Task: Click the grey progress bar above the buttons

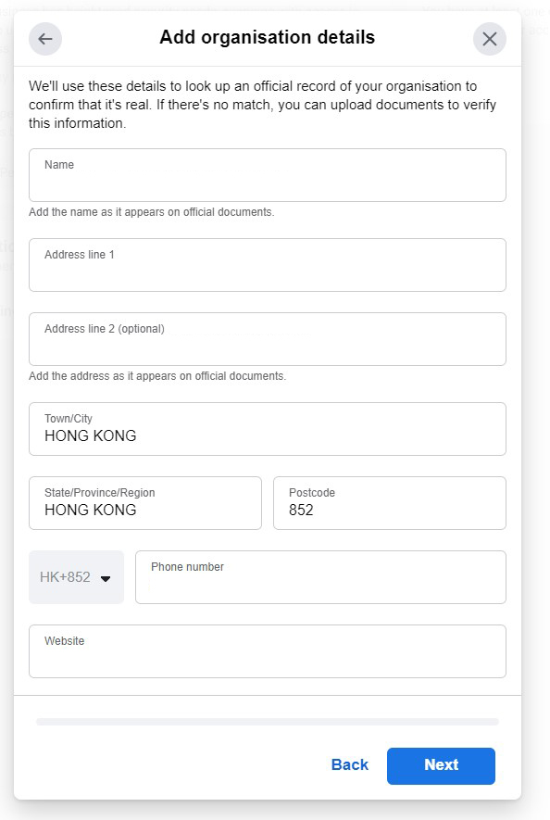Action: tap(268, 722)
